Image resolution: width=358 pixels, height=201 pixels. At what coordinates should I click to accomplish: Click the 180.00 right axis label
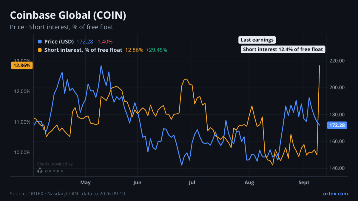[x=338, y=115]
